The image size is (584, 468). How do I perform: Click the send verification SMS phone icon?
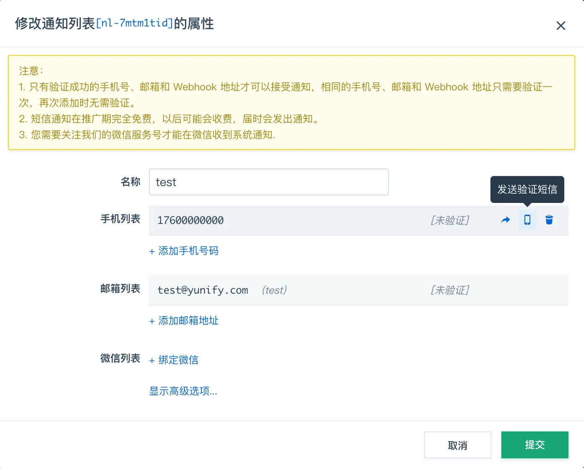527,220
